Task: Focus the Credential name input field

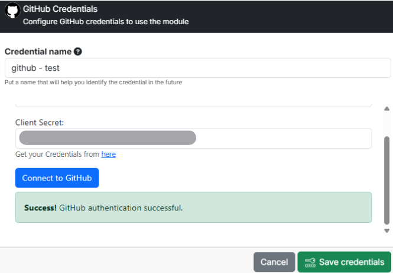Action: pyautogui.click(x=198, y=68)
